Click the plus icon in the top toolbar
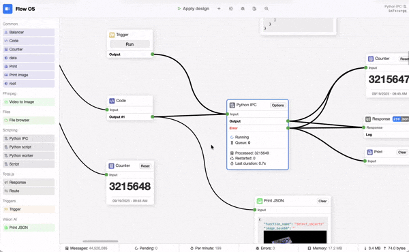The width and height of the screenshot is (409, 252). pos(219,9)
